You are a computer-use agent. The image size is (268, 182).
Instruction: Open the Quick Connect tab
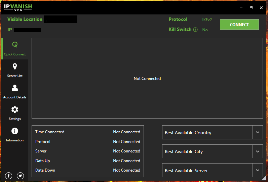point(15,49)
